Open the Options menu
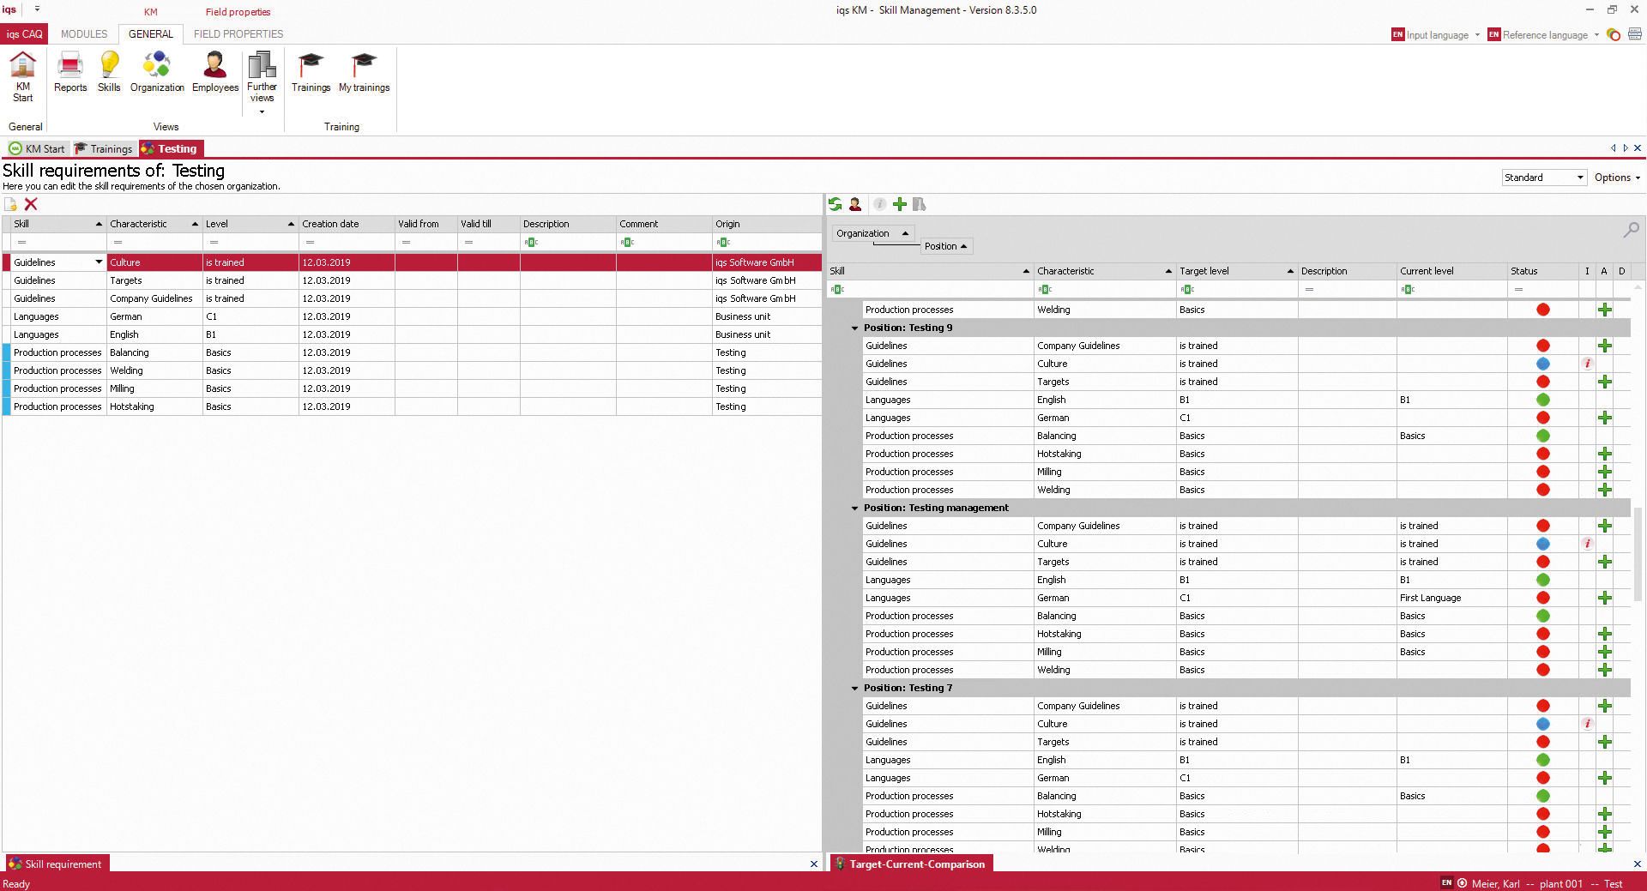The width and height of the screenshot is (1647, 891). [1616, 178]
